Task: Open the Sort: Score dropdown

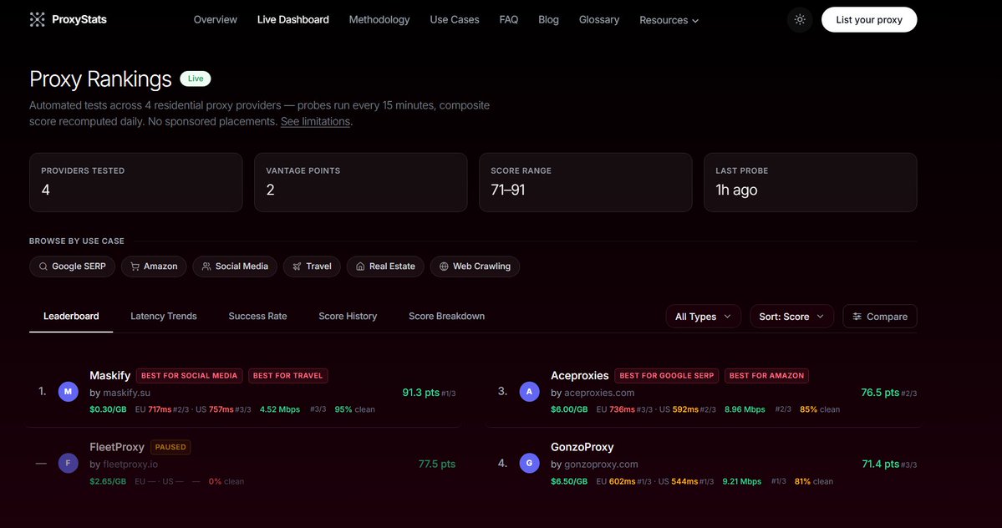Action: coord(791,317)
